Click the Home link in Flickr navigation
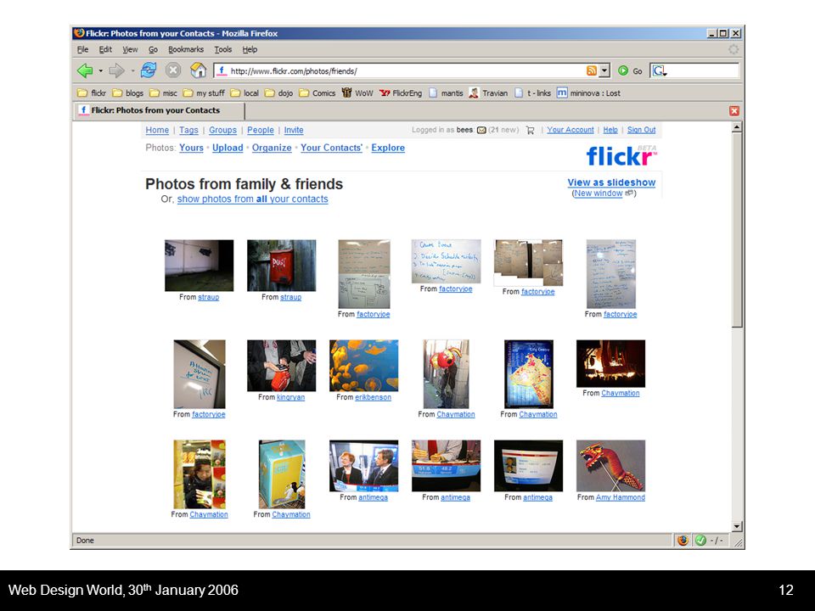This screenshot has height=611, width=815. point(157,130)
